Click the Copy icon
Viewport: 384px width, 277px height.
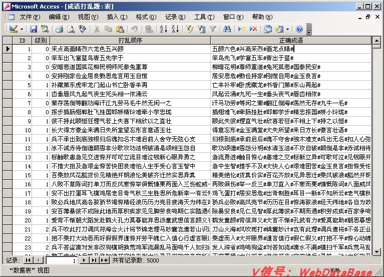(x=108, y=29)
